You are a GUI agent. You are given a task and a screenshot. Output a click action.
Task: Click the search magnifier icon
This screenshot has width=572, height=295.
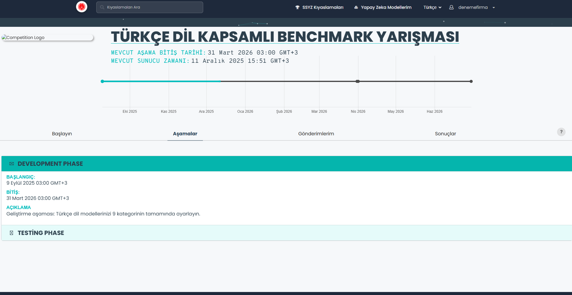102,7
